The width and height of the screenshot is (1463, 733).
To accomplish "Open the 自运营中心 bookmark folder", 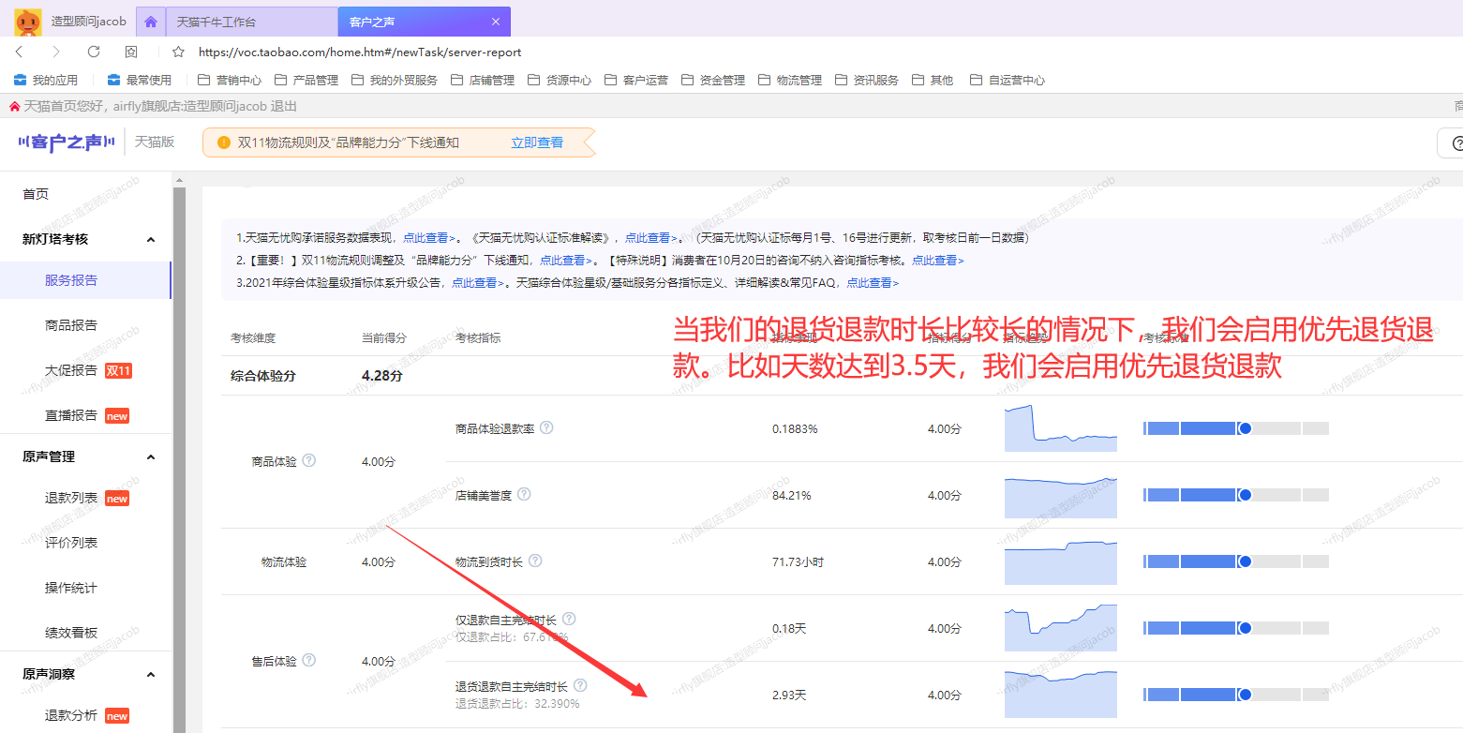I will coord(1007,80).
